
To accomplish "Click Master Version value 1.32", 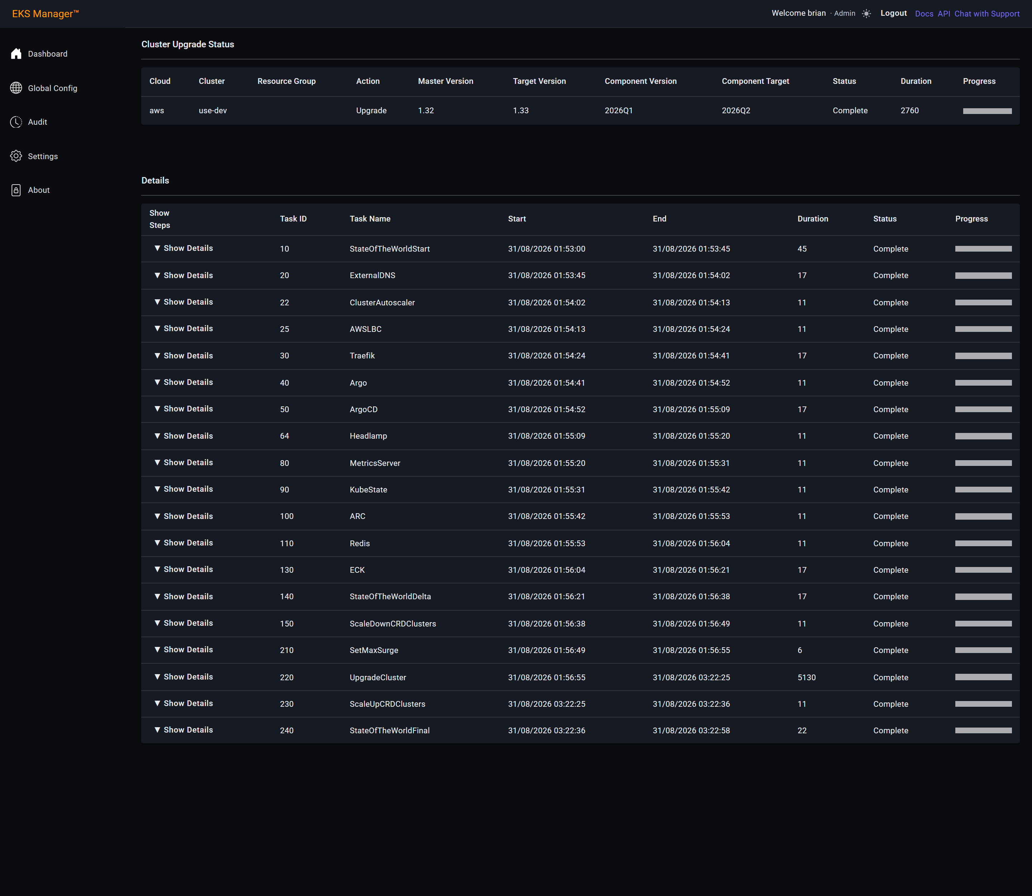I will (x=425, y=110).
